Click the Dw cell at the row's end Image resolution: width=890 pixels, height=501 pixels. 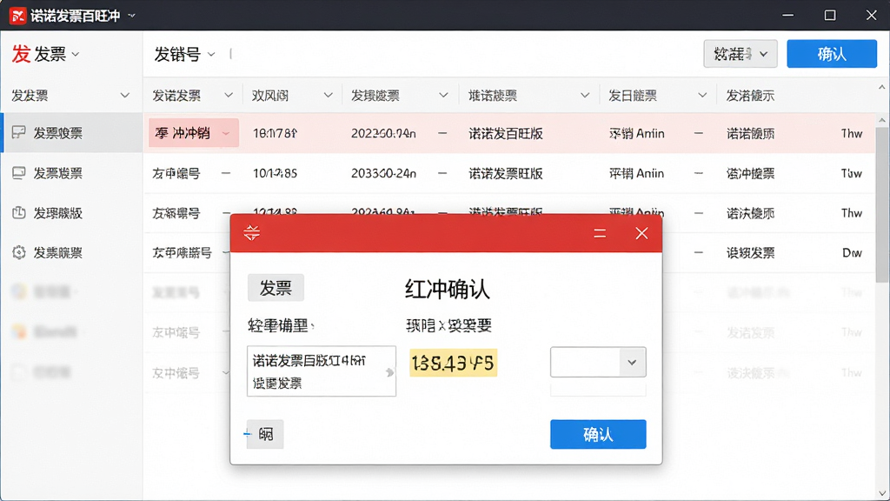coord(852,253)
